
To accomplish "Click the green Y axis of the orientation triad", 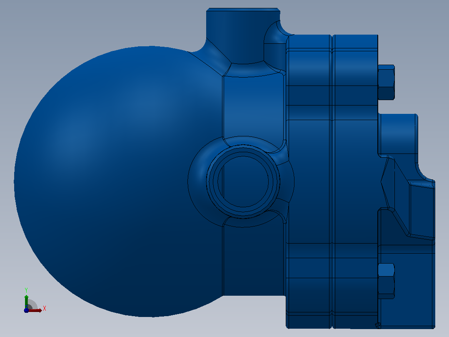I will click(x=26, y=302).
